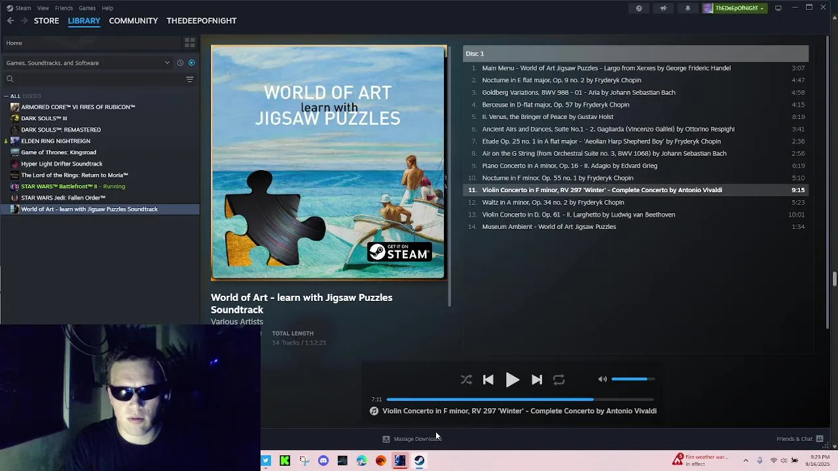Viewport: 838px width, 471px height.
Task: Play Etude Op. 25 Aeolian Harp track
Action: point(636,141)
